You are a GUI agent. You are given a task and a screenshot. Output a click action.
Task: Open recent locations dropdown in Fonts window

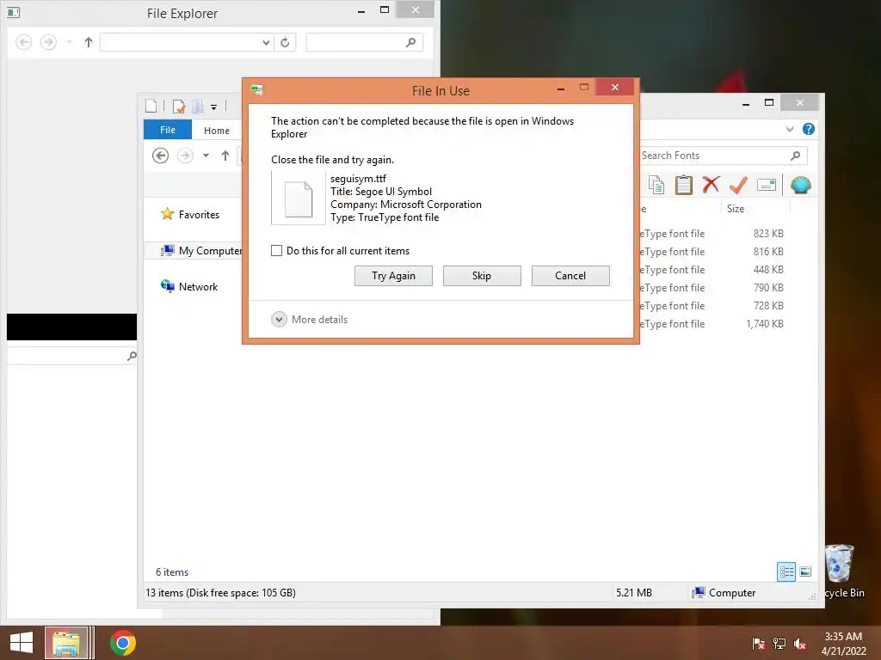click(206, 156)
